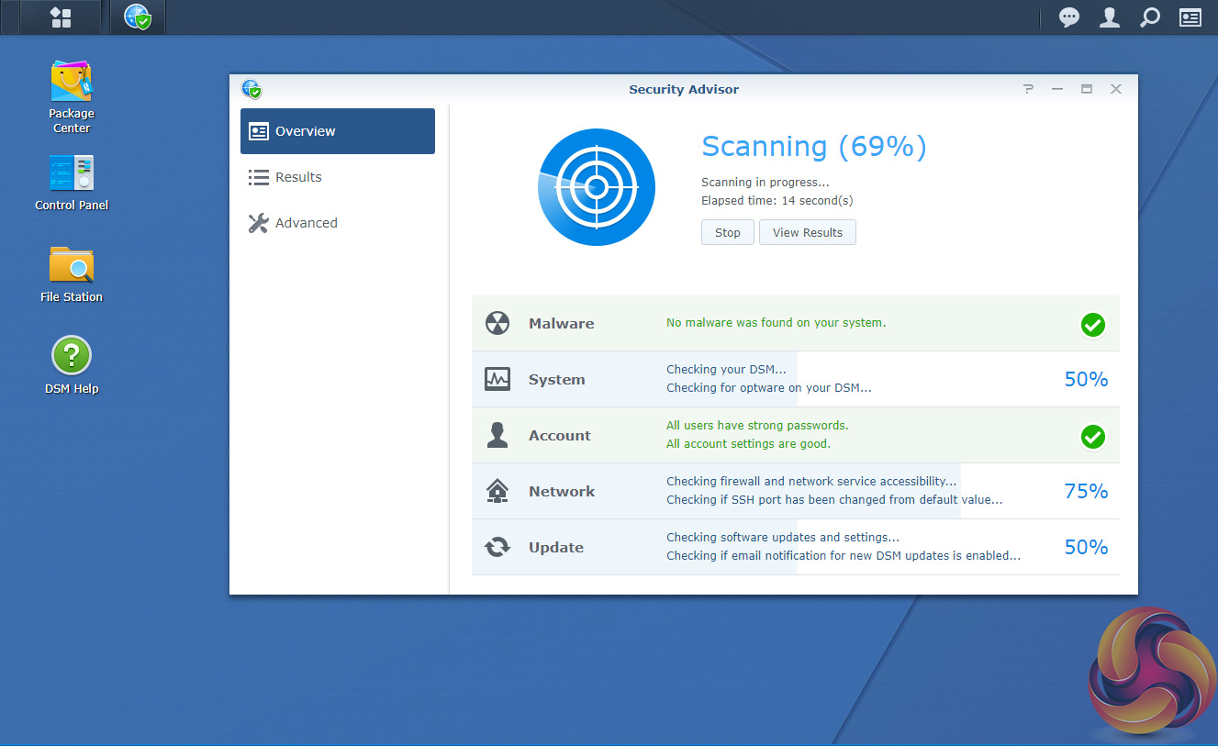Switch to the Overview tab
Screen dimensions: 1218x746
click(338, 131)
